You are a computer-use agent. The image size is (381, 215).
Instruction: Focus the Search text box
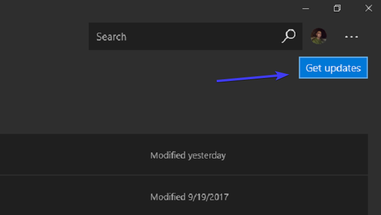point(195,36)
